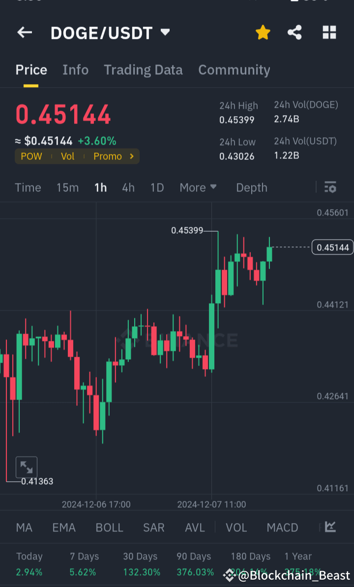Tap the current price label 0.45144 on chart

332,247
